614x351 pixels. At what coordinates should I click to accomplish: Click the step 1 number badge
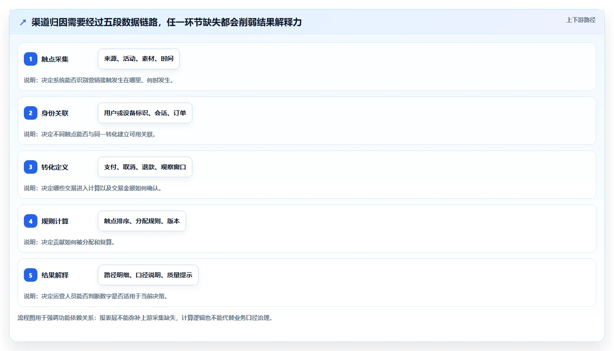coord(31,59)
